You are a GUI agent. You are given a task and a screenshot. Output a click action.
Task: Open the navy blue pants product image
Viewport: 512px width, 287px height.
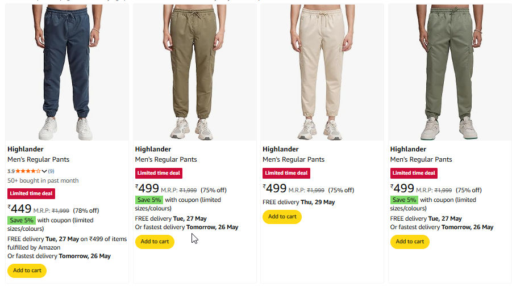point(67,73)
